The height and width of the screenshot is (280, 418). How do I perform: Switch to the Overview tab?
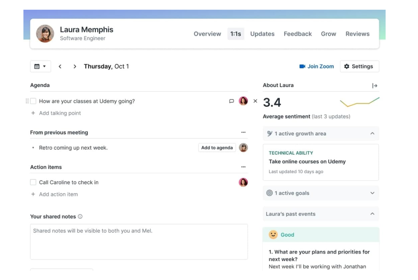207,34
